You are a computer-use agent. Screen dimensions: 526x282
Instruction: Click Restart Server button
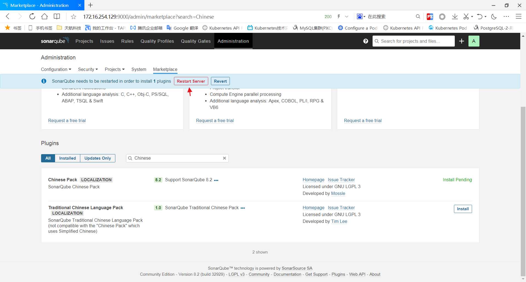[191, 81]
